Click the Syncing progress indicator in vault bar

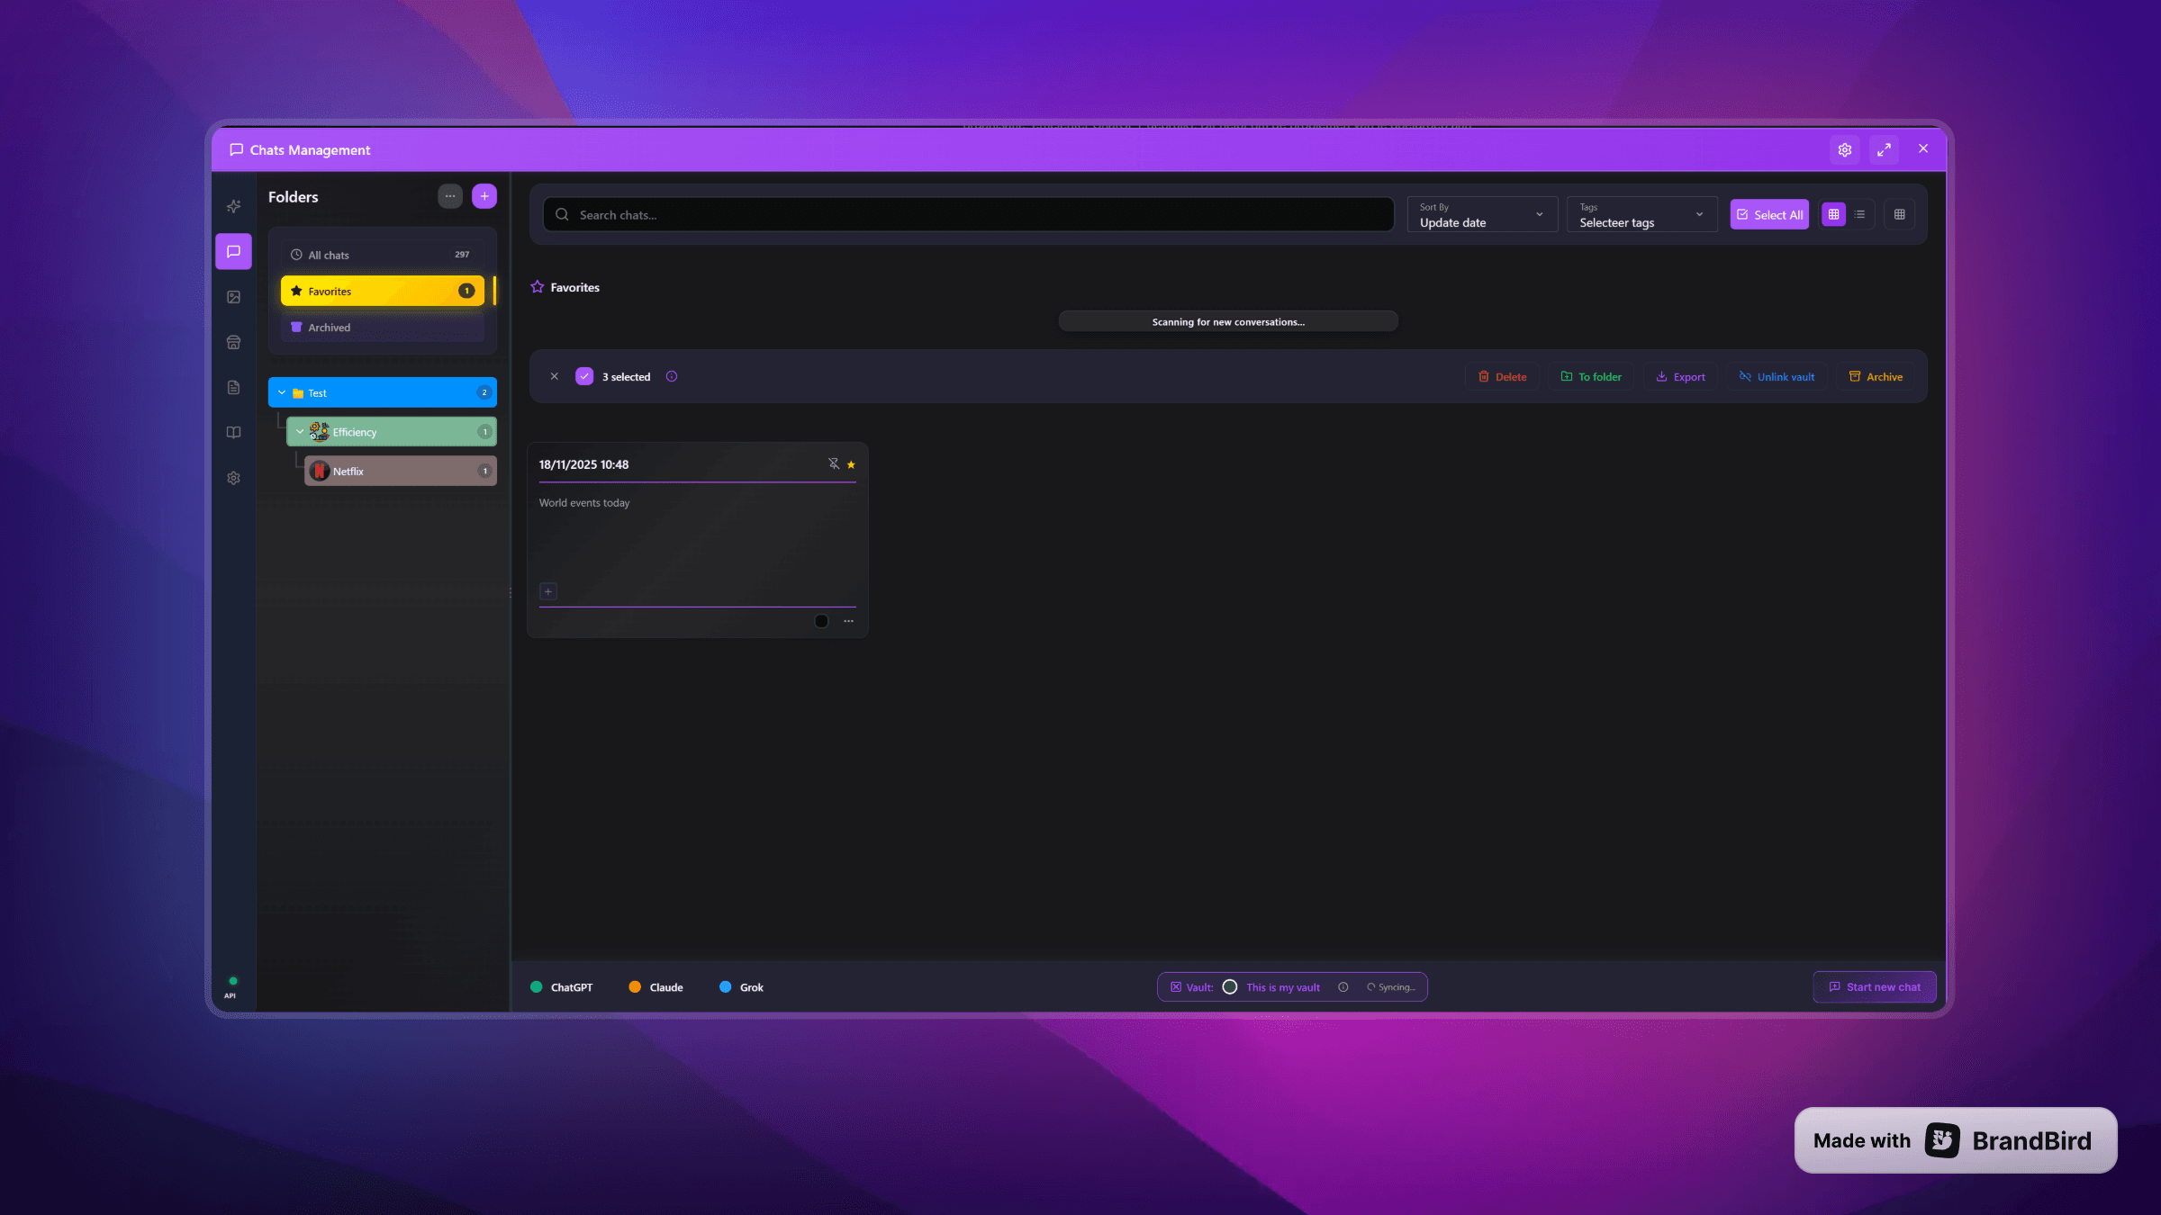click(x=1389, y=986)
